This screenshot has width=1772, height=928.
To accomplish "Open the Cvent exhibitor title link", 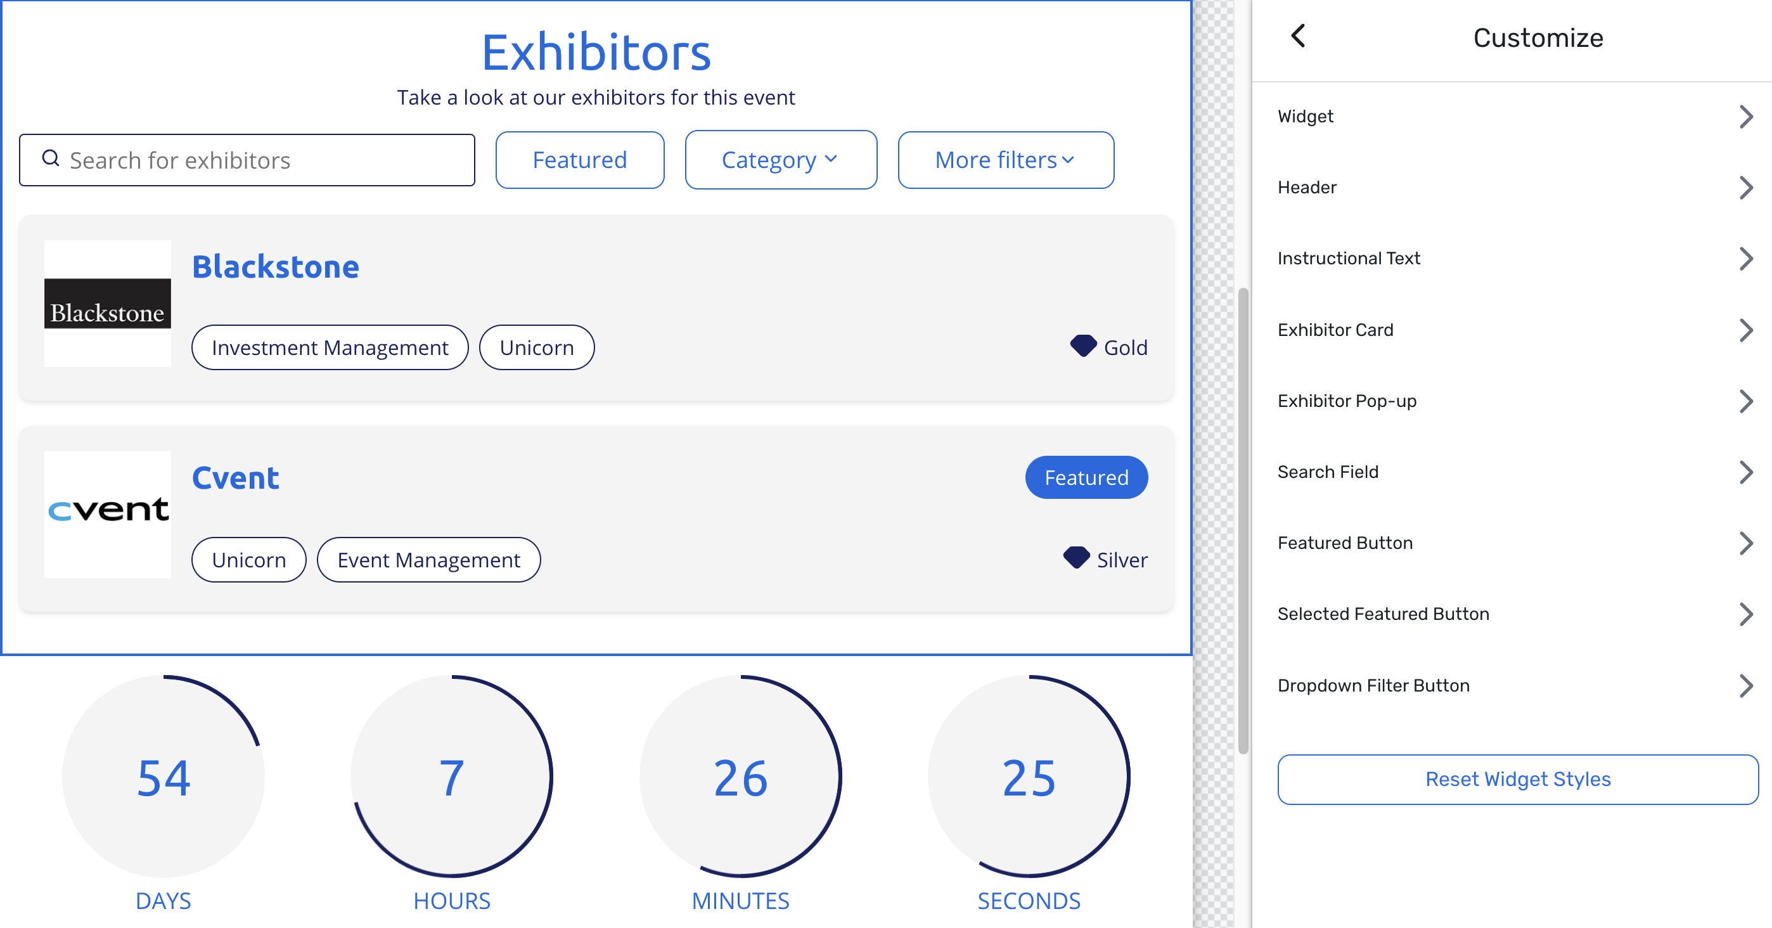I will point(235,477).
